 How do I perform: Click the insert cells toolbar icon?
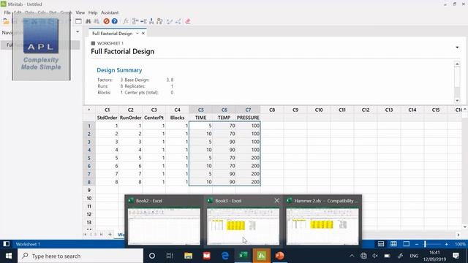tap(135, 21)
